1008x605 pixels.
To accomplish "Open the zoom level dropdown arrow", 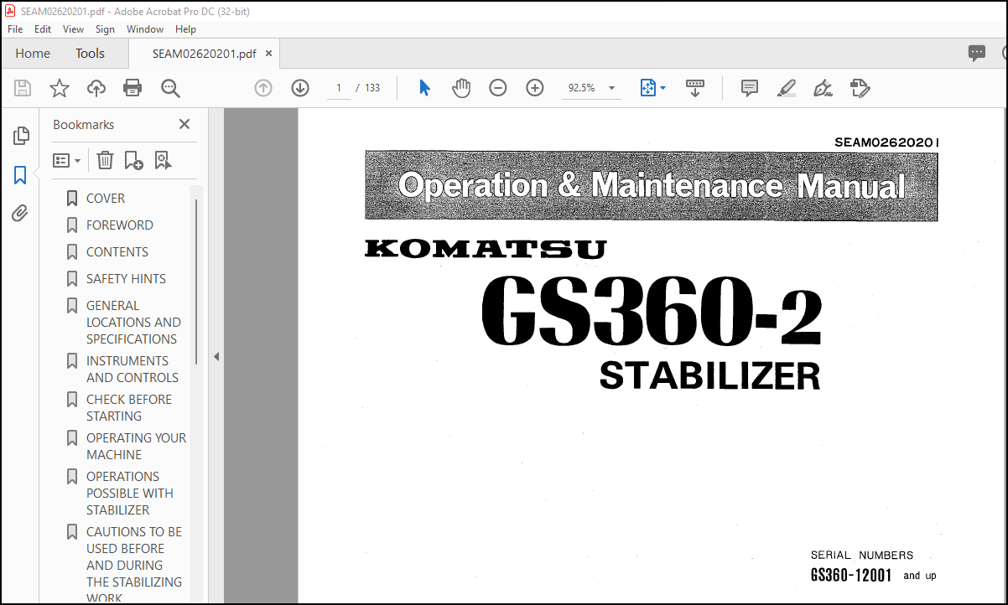I will [611, 88].
